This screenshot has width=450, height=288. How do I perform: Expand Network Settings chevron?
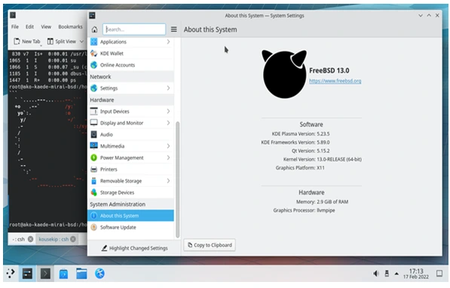(x=168, y=88)
